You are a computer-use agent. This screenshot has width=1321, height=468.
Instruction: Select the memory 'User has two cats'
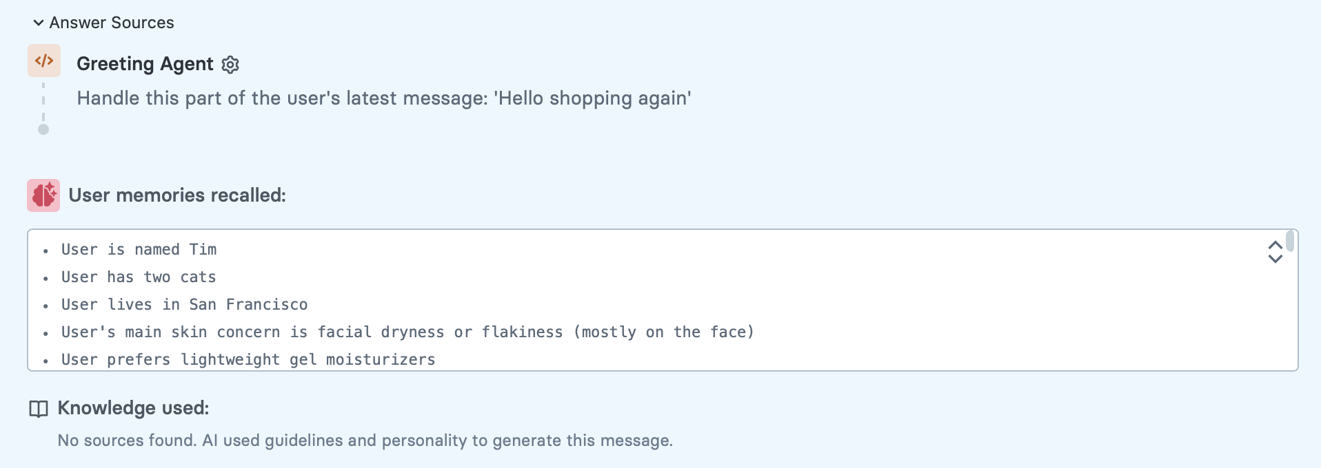138,277
